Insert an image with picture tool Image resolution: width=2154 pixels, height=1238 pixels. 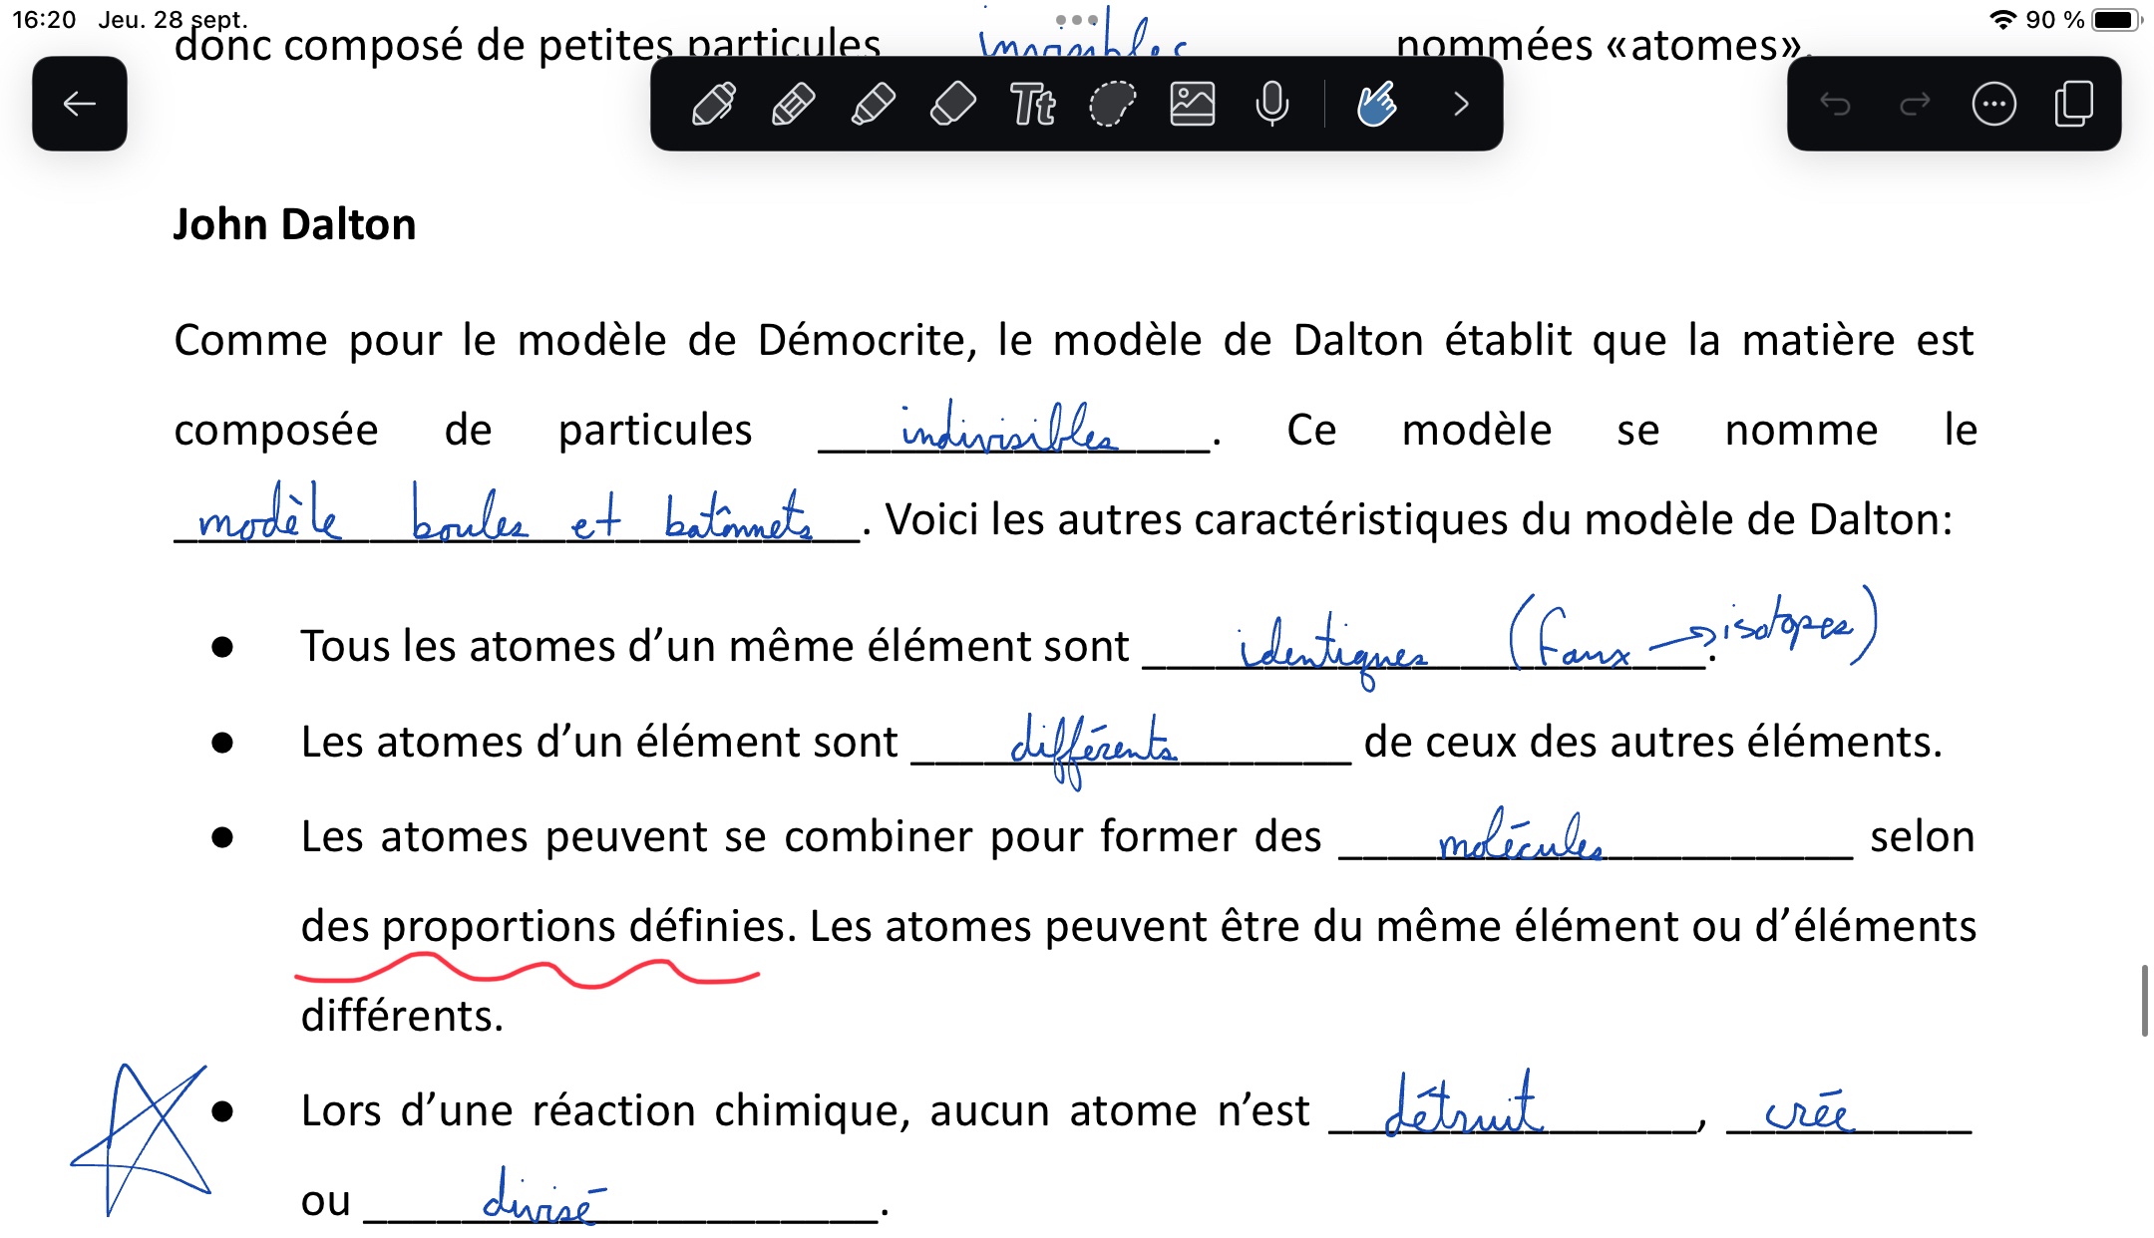pyautogui.click(x=1193, y=104)
